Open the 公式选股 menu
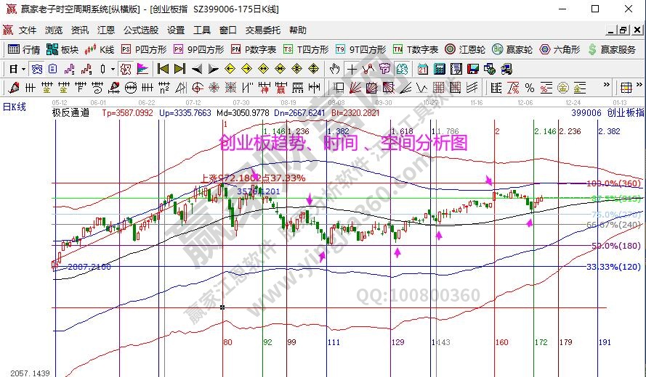The image size is (646, 377). pyautogui.click(x=140, y=30)
